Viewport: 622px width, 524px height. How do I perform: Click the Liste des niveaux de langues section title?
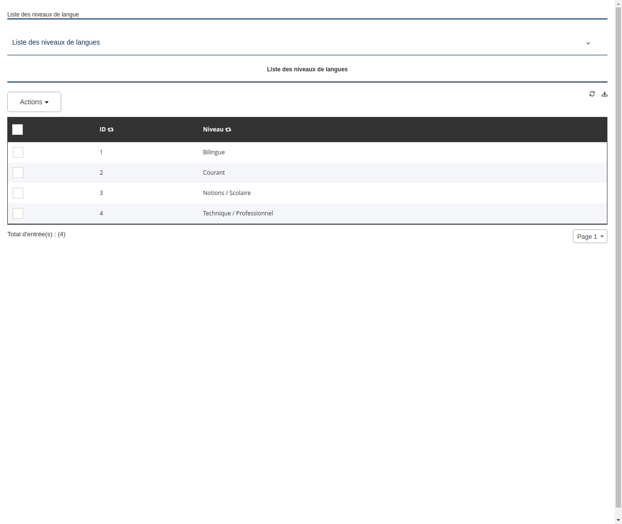click(307, 69)
